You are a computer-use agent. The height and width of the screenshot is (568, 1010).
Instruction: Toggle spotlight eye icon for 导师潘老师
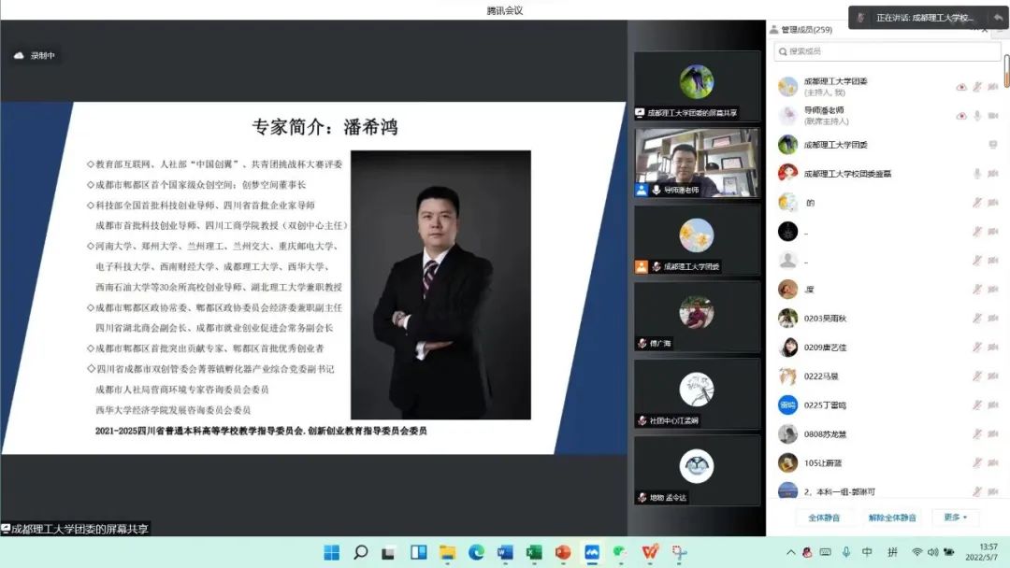961,116
